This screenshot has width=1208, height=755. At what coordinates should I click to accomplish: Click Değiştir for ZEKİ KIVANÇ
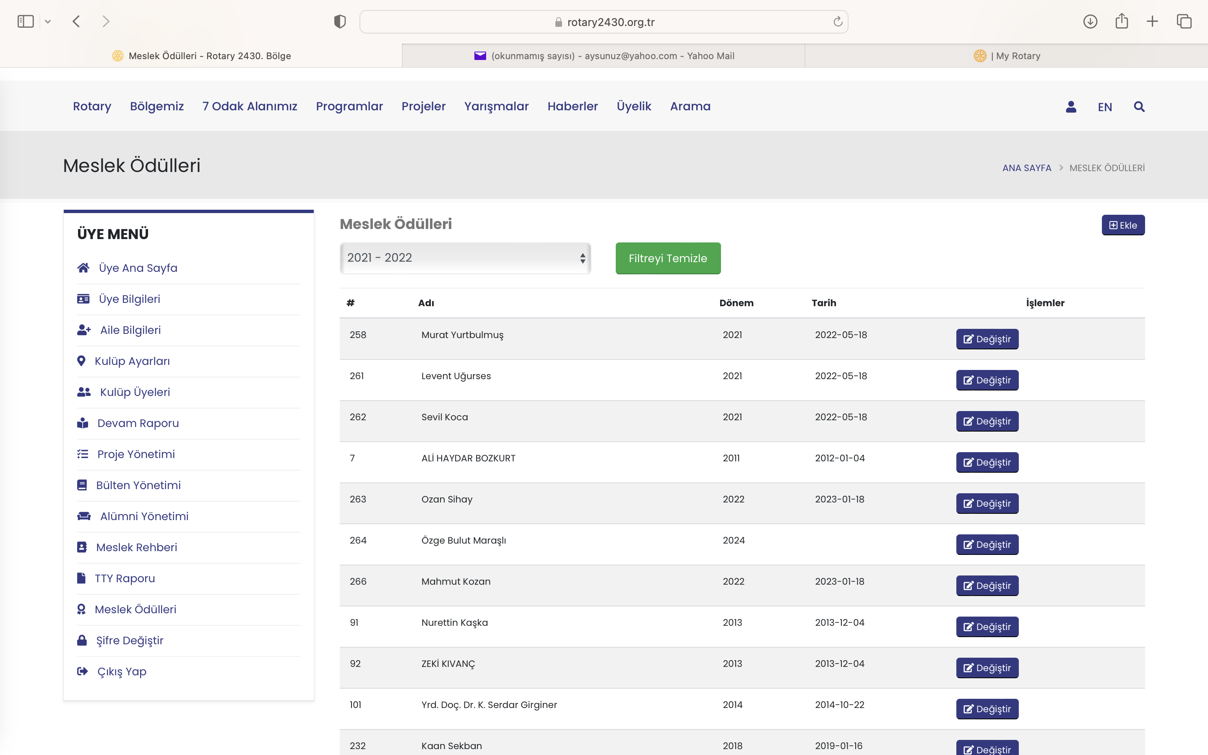pyautogui.click(x=987, y=668)
